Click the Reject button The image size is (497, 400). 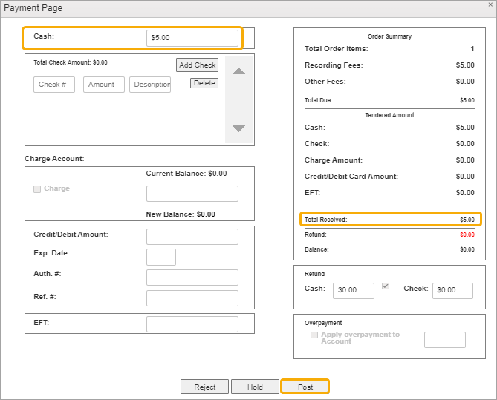pyautogui.click(x=204, y=387)
